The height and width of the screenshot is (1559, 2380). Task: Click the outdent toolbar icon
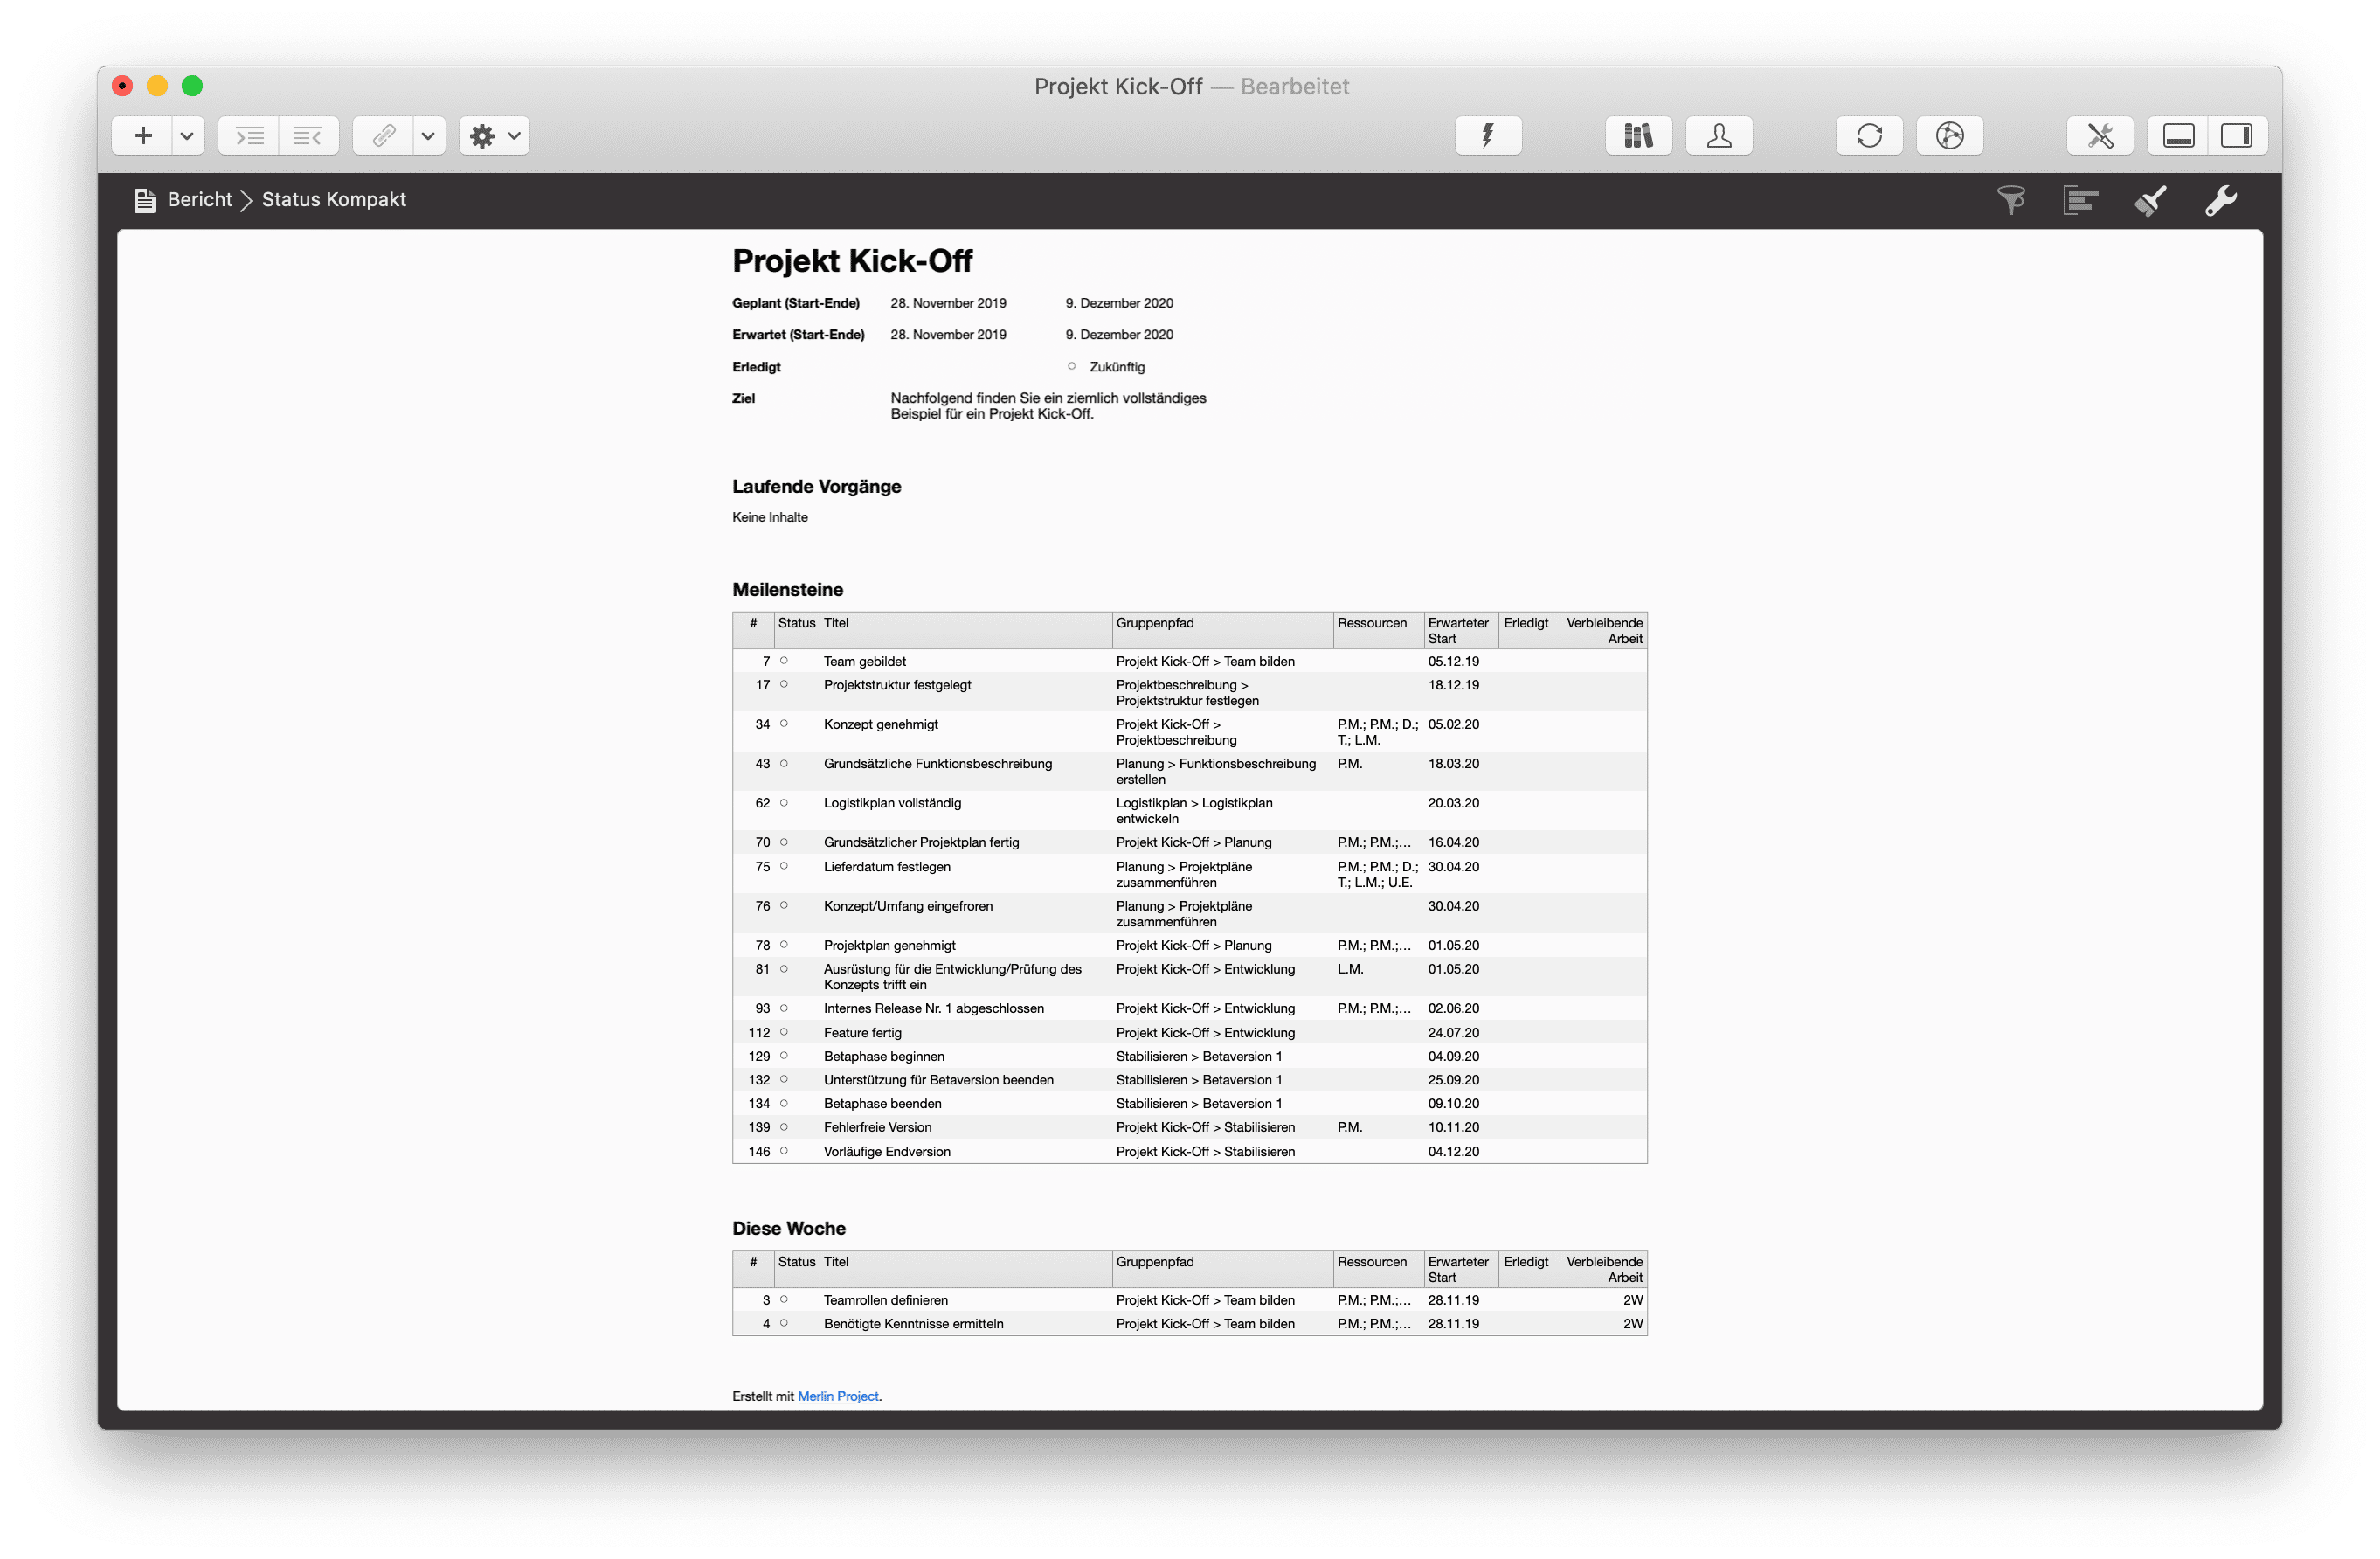coord(308,136)
